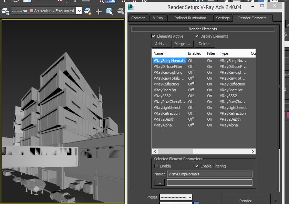The image size is (289, 204).
Task: Click the Add ... button
Action: [x=161, y=44]
